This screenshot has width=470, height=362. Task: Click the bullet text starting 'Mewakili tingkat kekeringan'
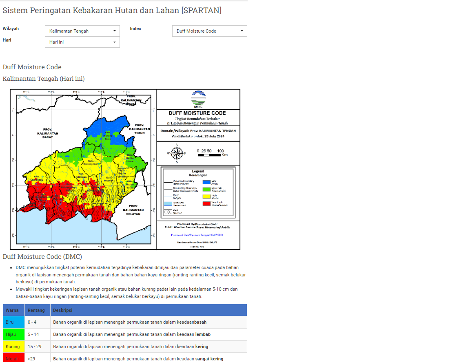click(x=127, y=293)
